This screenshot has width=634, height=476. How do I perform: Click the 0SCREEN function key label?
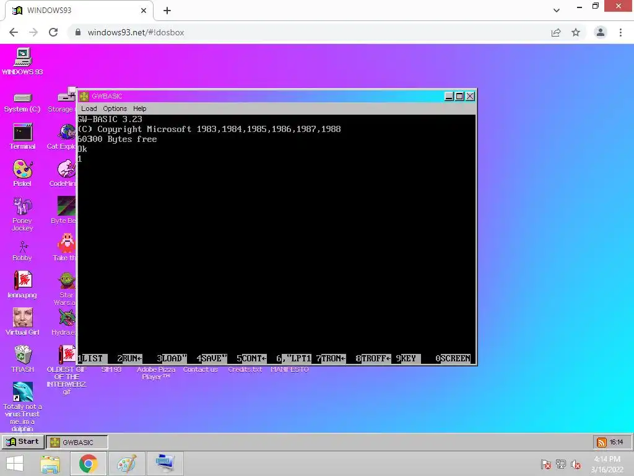click(x=453, y=359)
